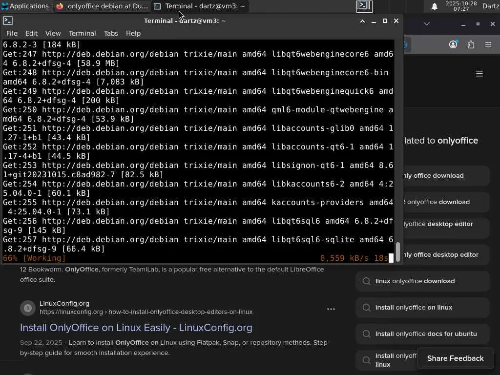The width and height of the screenshot is (500, 375).
Task: Open Firefox extensions puzzle icon
Action: (x=471, y=44)
